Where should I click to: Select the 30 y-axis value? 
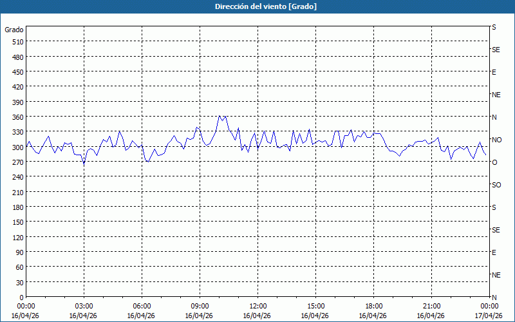point(20,283)
